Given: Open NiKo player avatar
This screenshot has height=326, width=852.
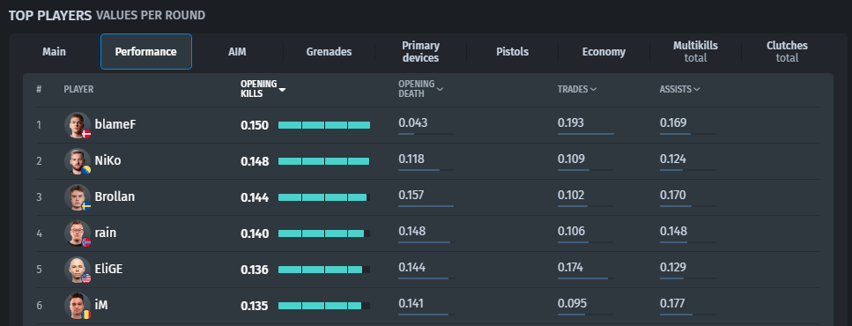Looking at the screenshot, I should pos(78,161).
